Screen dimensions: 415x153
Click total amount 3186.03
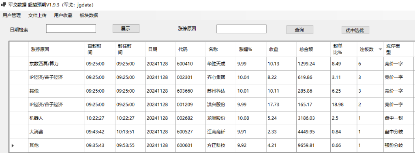click(x=313, y=118)
